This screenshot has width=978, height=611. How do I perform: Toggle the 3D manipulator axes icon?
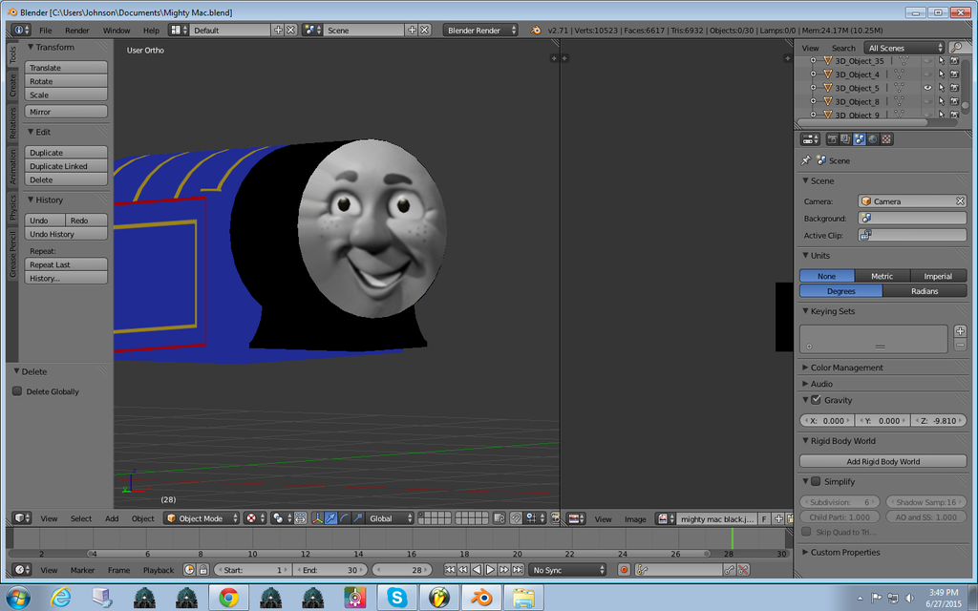pos(317,518)
